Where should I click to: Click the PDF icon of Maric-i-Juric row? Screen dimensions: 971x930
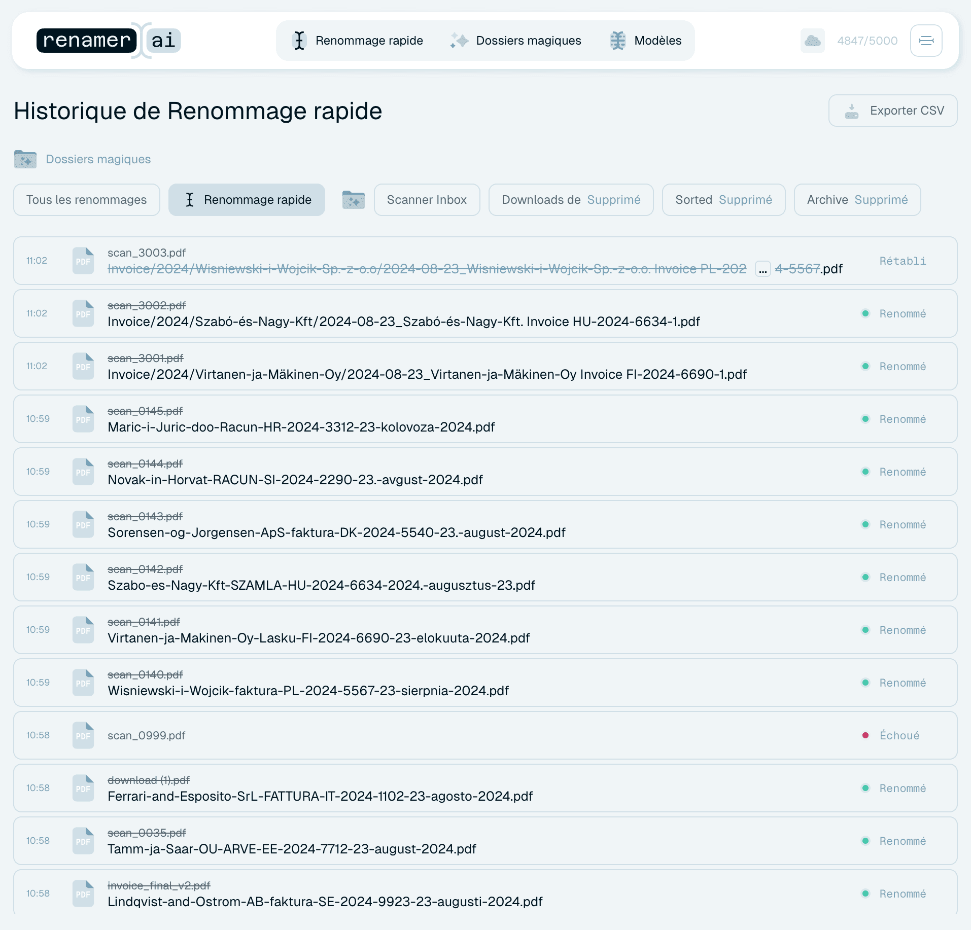(x=83, y=419)
